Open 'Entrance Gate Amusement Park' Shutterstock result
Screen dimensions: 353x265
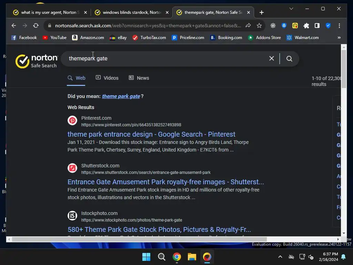pyautogui.click(x=166, y=182)
